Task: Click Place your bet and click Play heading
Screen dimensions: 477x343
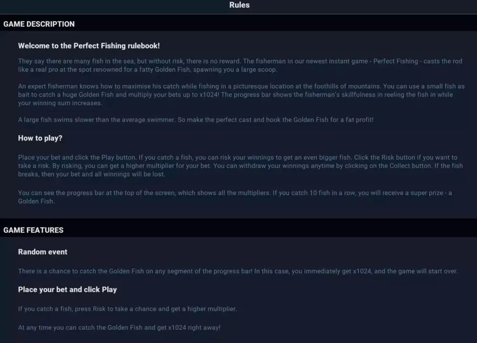Action: coord(67,290)
